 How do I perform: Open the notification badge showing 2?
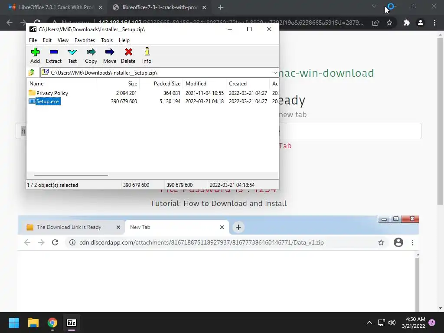tap(432, 323)
